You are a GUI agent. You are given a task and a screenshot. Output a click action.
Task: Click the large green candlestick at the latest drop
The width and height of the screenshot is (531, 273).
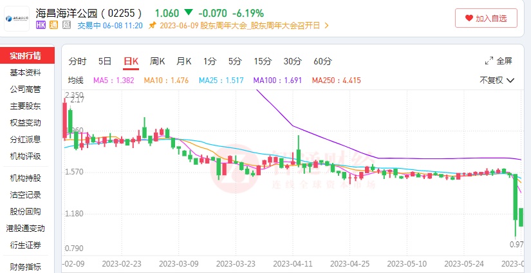point(516,205)
